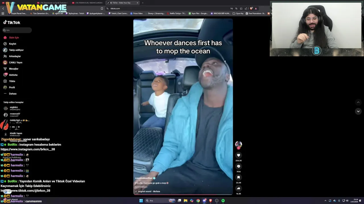Screen dimensions: 364x204
Task: Open BRKCN38 EKİP ALIM bookmark
Action: pyautogui.click(x=221, y=13)
